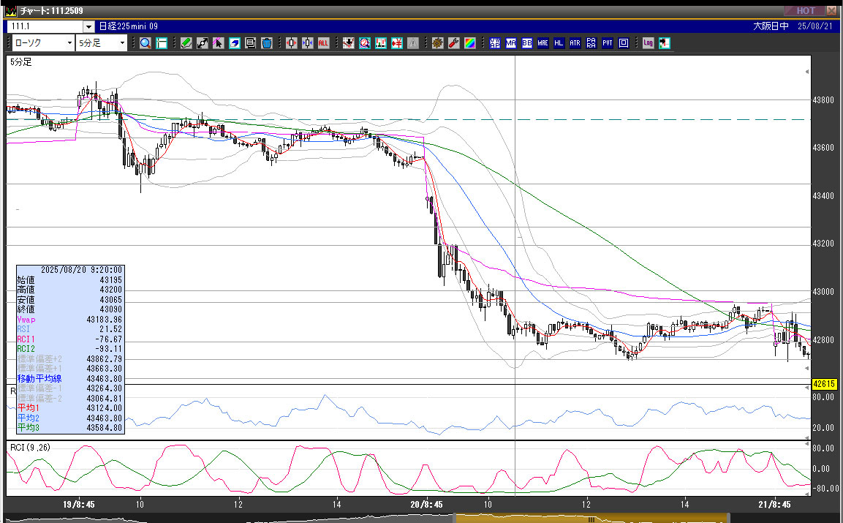
Task: Click the 平均3 value row in data box
Action: click(x=70, y=428)
